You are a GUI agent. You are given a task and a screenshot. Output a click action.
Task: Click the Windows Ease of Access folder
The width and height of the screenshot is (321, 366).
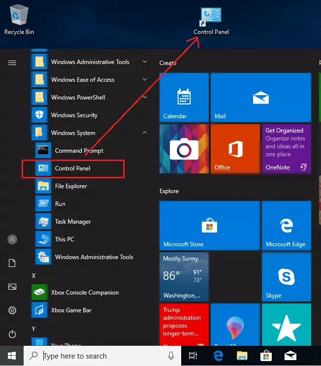coord(90,80)
